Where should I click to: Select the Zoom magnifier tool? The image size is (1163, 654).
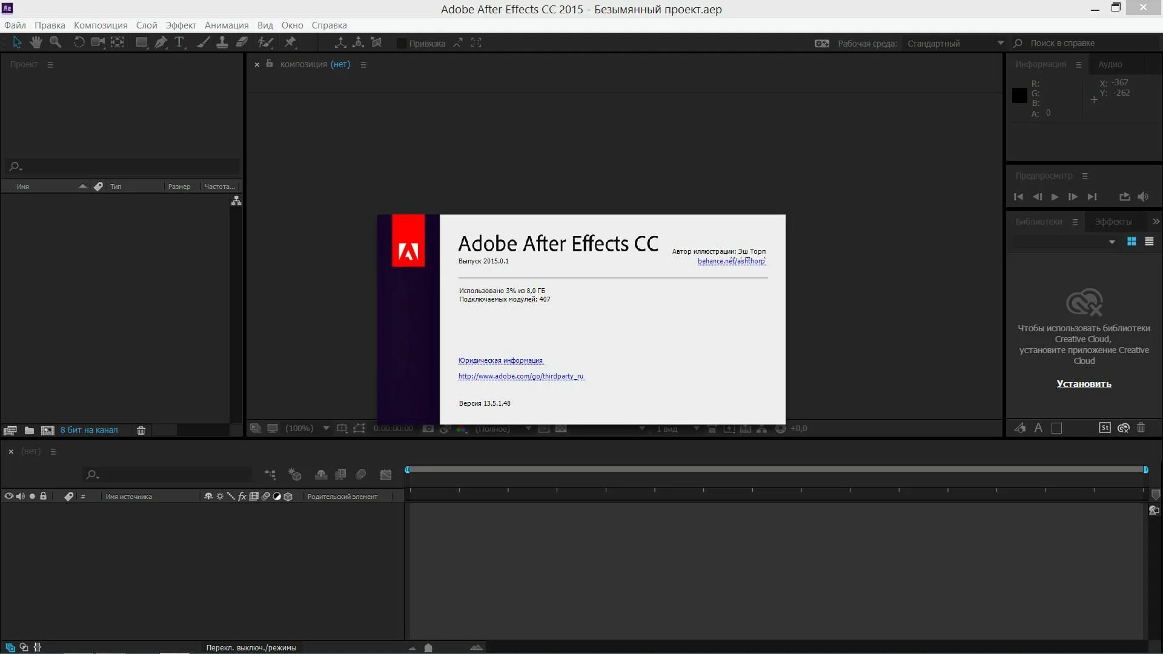(55, 42)
